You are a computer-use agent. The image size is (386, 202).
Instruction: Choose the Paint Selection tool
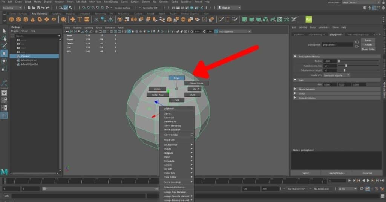[x=4, y=46]
